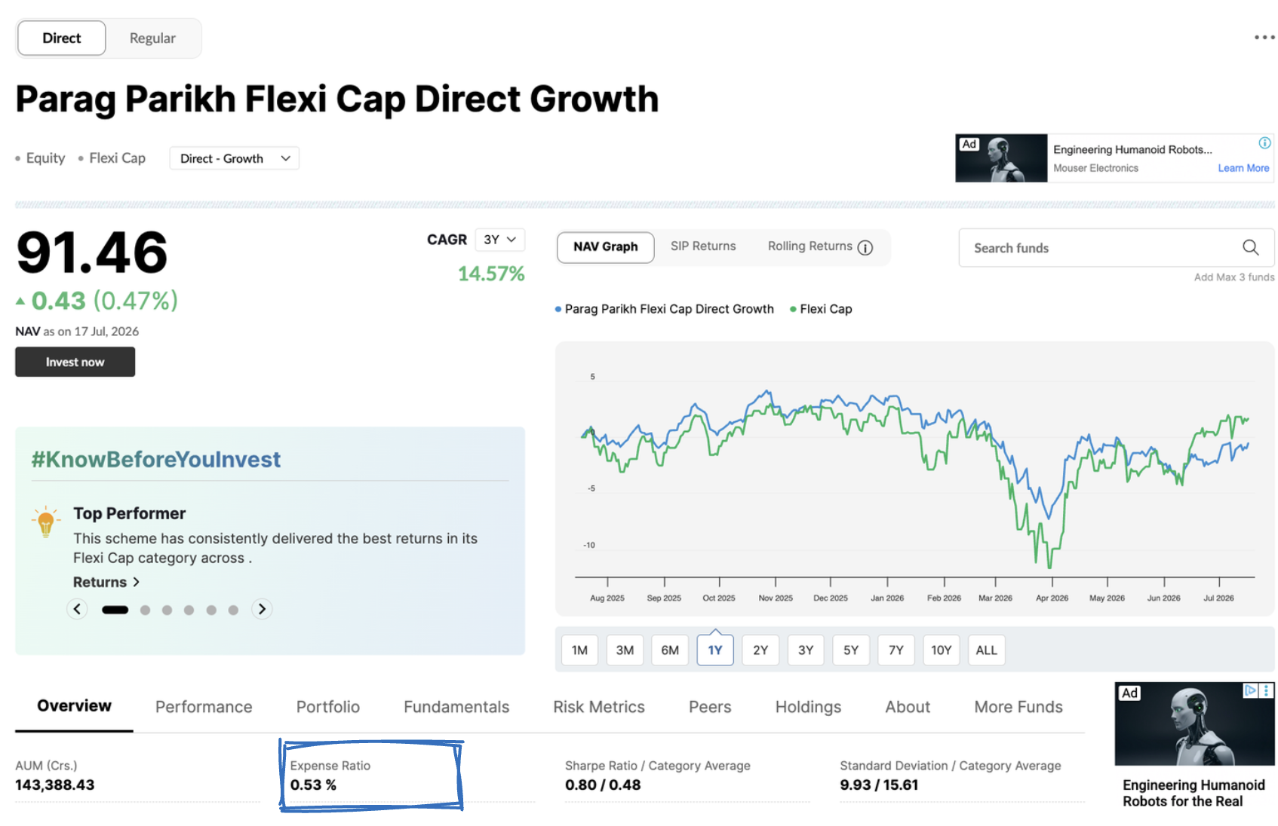Toggle the Flexi Cap legend entry
This screenshot has height=826, width=1278.
[821, 309]
